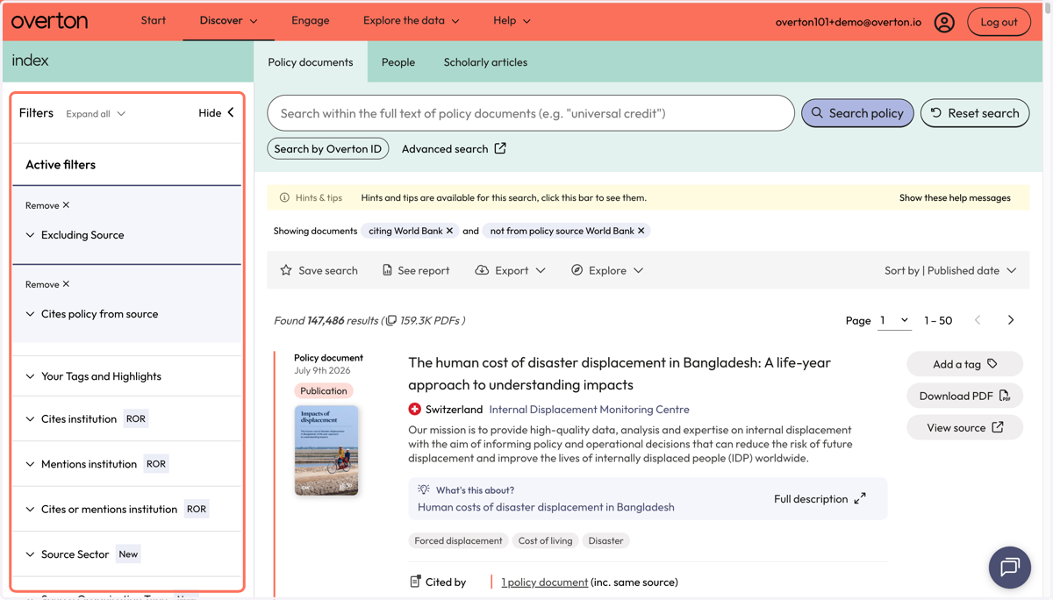Go to the next results page arrow

[1011, 320]
